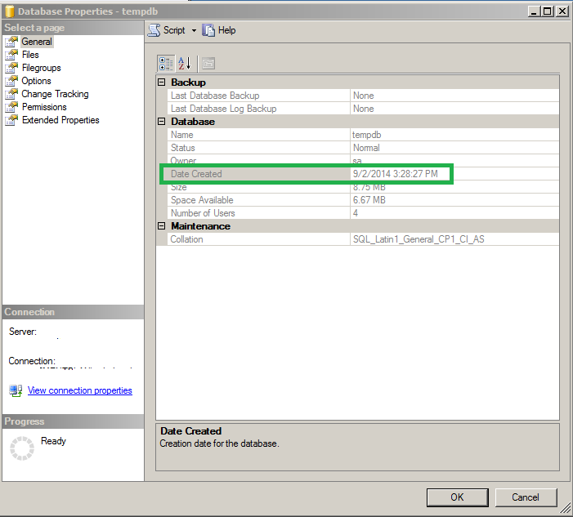
Task: Confirm the dialog with OK
Action: click(457, 497)
